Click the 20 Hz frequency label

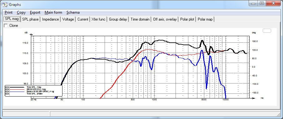point(33,99)
